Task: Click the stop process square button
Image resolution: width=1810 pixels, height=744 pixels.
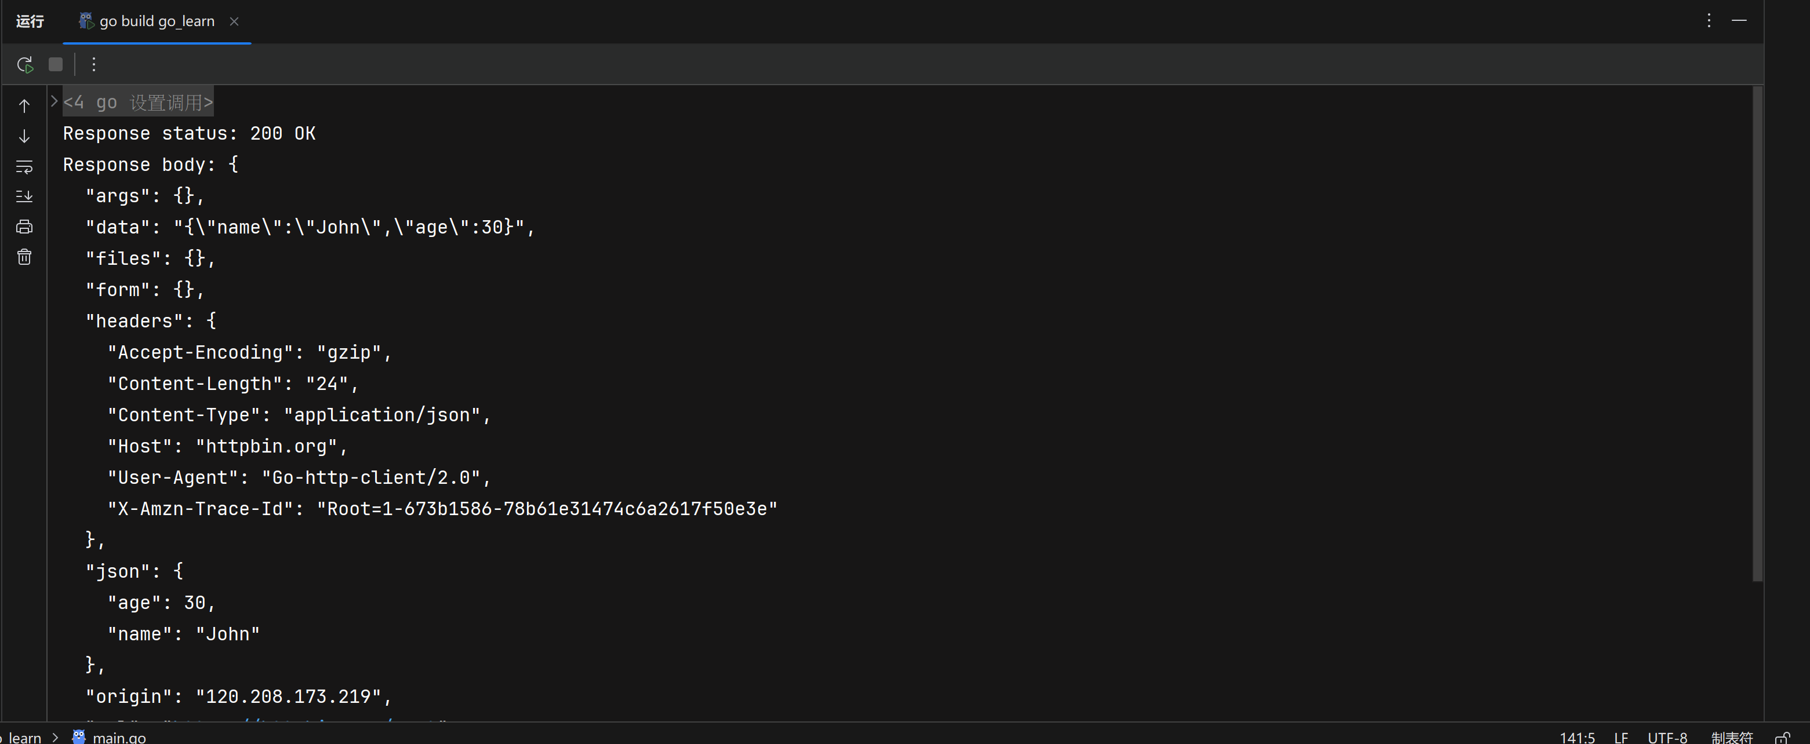Action: (x=56, y=65)
